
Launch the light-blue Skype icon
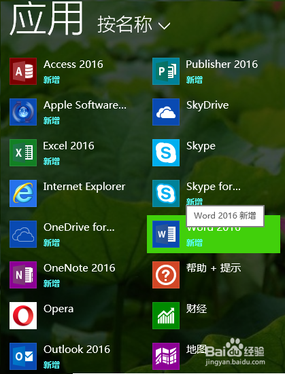(x=166, y=153)
